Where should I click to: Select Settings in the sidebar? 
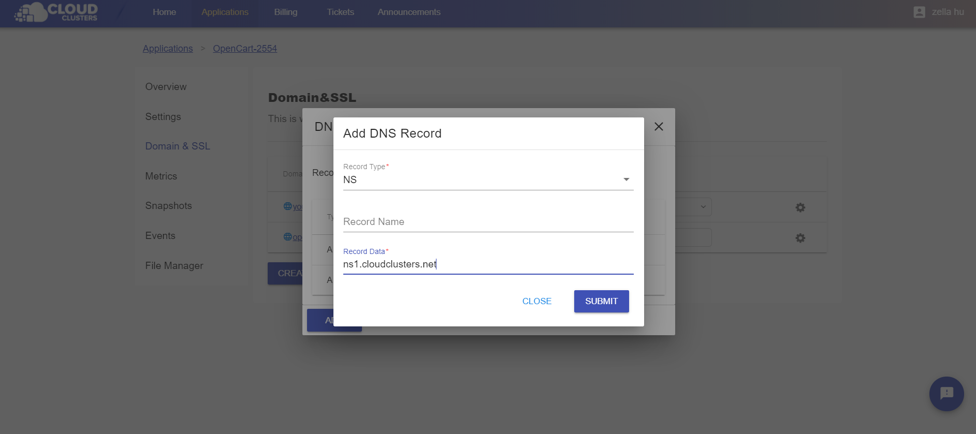163,117
